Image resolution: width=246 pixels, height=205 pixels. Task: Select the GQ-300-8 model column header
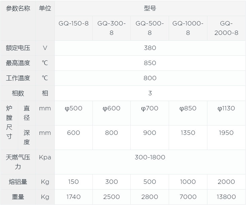pos(112,28)
